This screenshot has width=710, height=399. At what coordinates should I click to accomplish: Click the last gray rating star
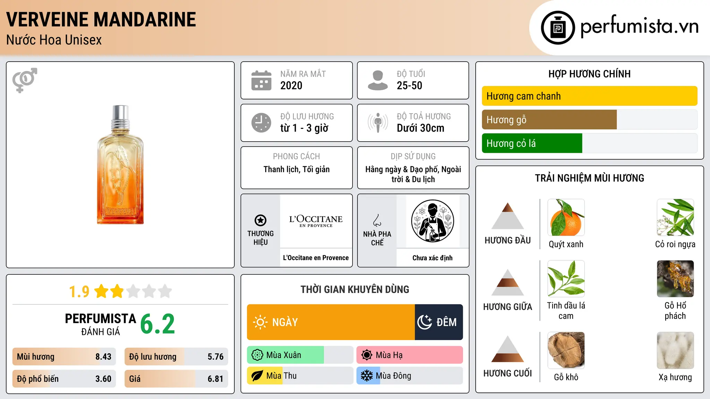coord(165,291)
